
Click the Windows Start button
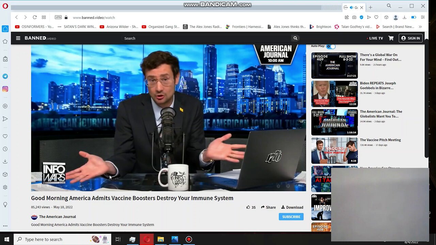coord(6,239)
